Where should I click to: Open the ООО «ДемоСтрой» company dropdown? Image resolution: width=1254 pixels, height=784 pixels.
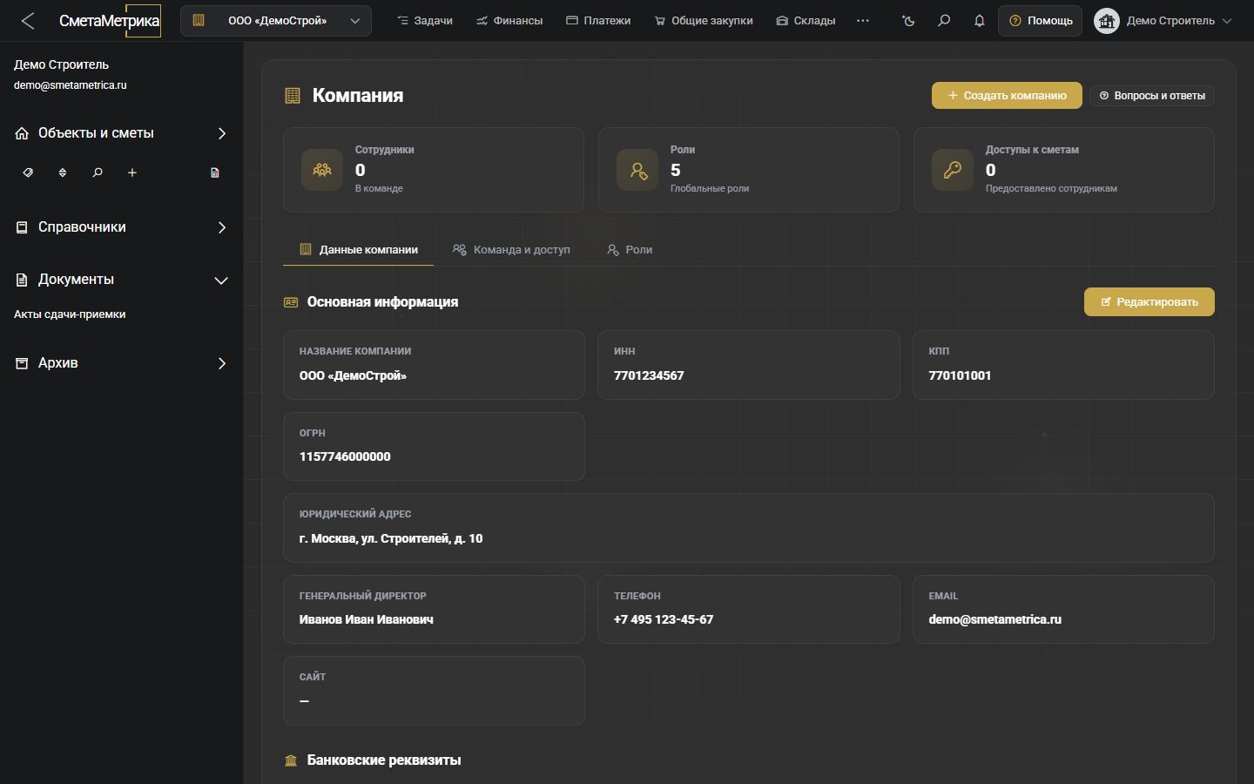276,21
